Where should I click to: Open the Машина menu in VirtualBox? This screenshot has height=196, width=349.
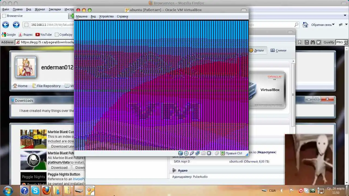(82, 16)
